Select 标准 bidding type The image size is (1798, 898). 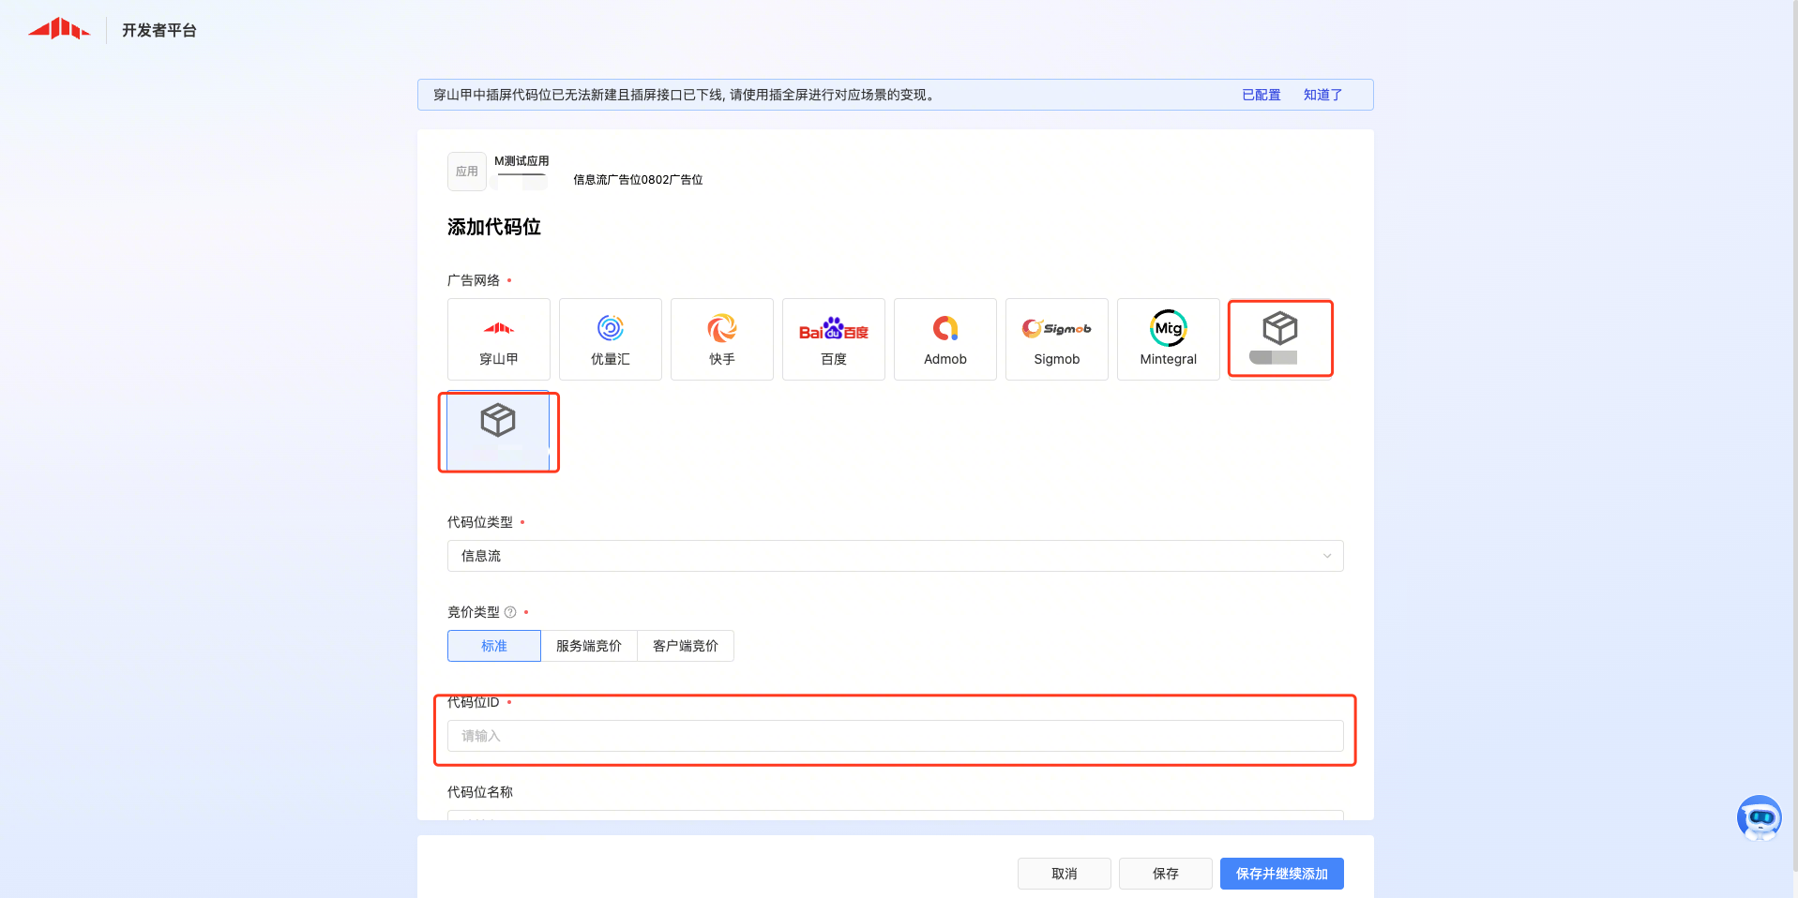pyautogui.click(x=494, y=646)
